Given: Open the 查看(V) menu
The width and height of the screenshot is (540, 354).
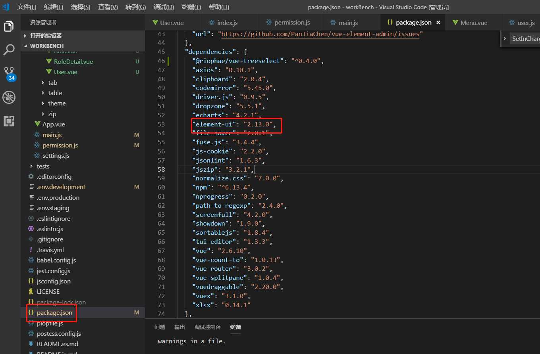Looking at the screenshot, I should click(x=108, y=7).
